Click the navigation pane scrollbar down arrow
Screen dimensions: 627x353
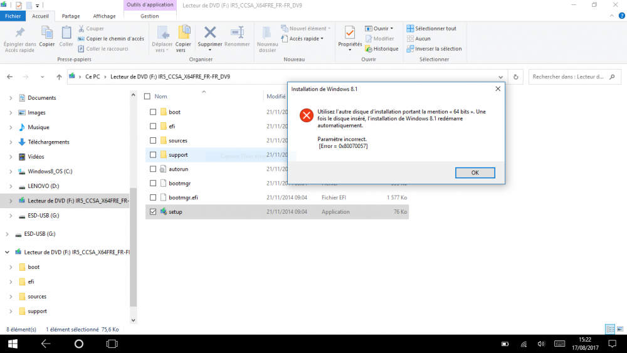pos(133,320)
